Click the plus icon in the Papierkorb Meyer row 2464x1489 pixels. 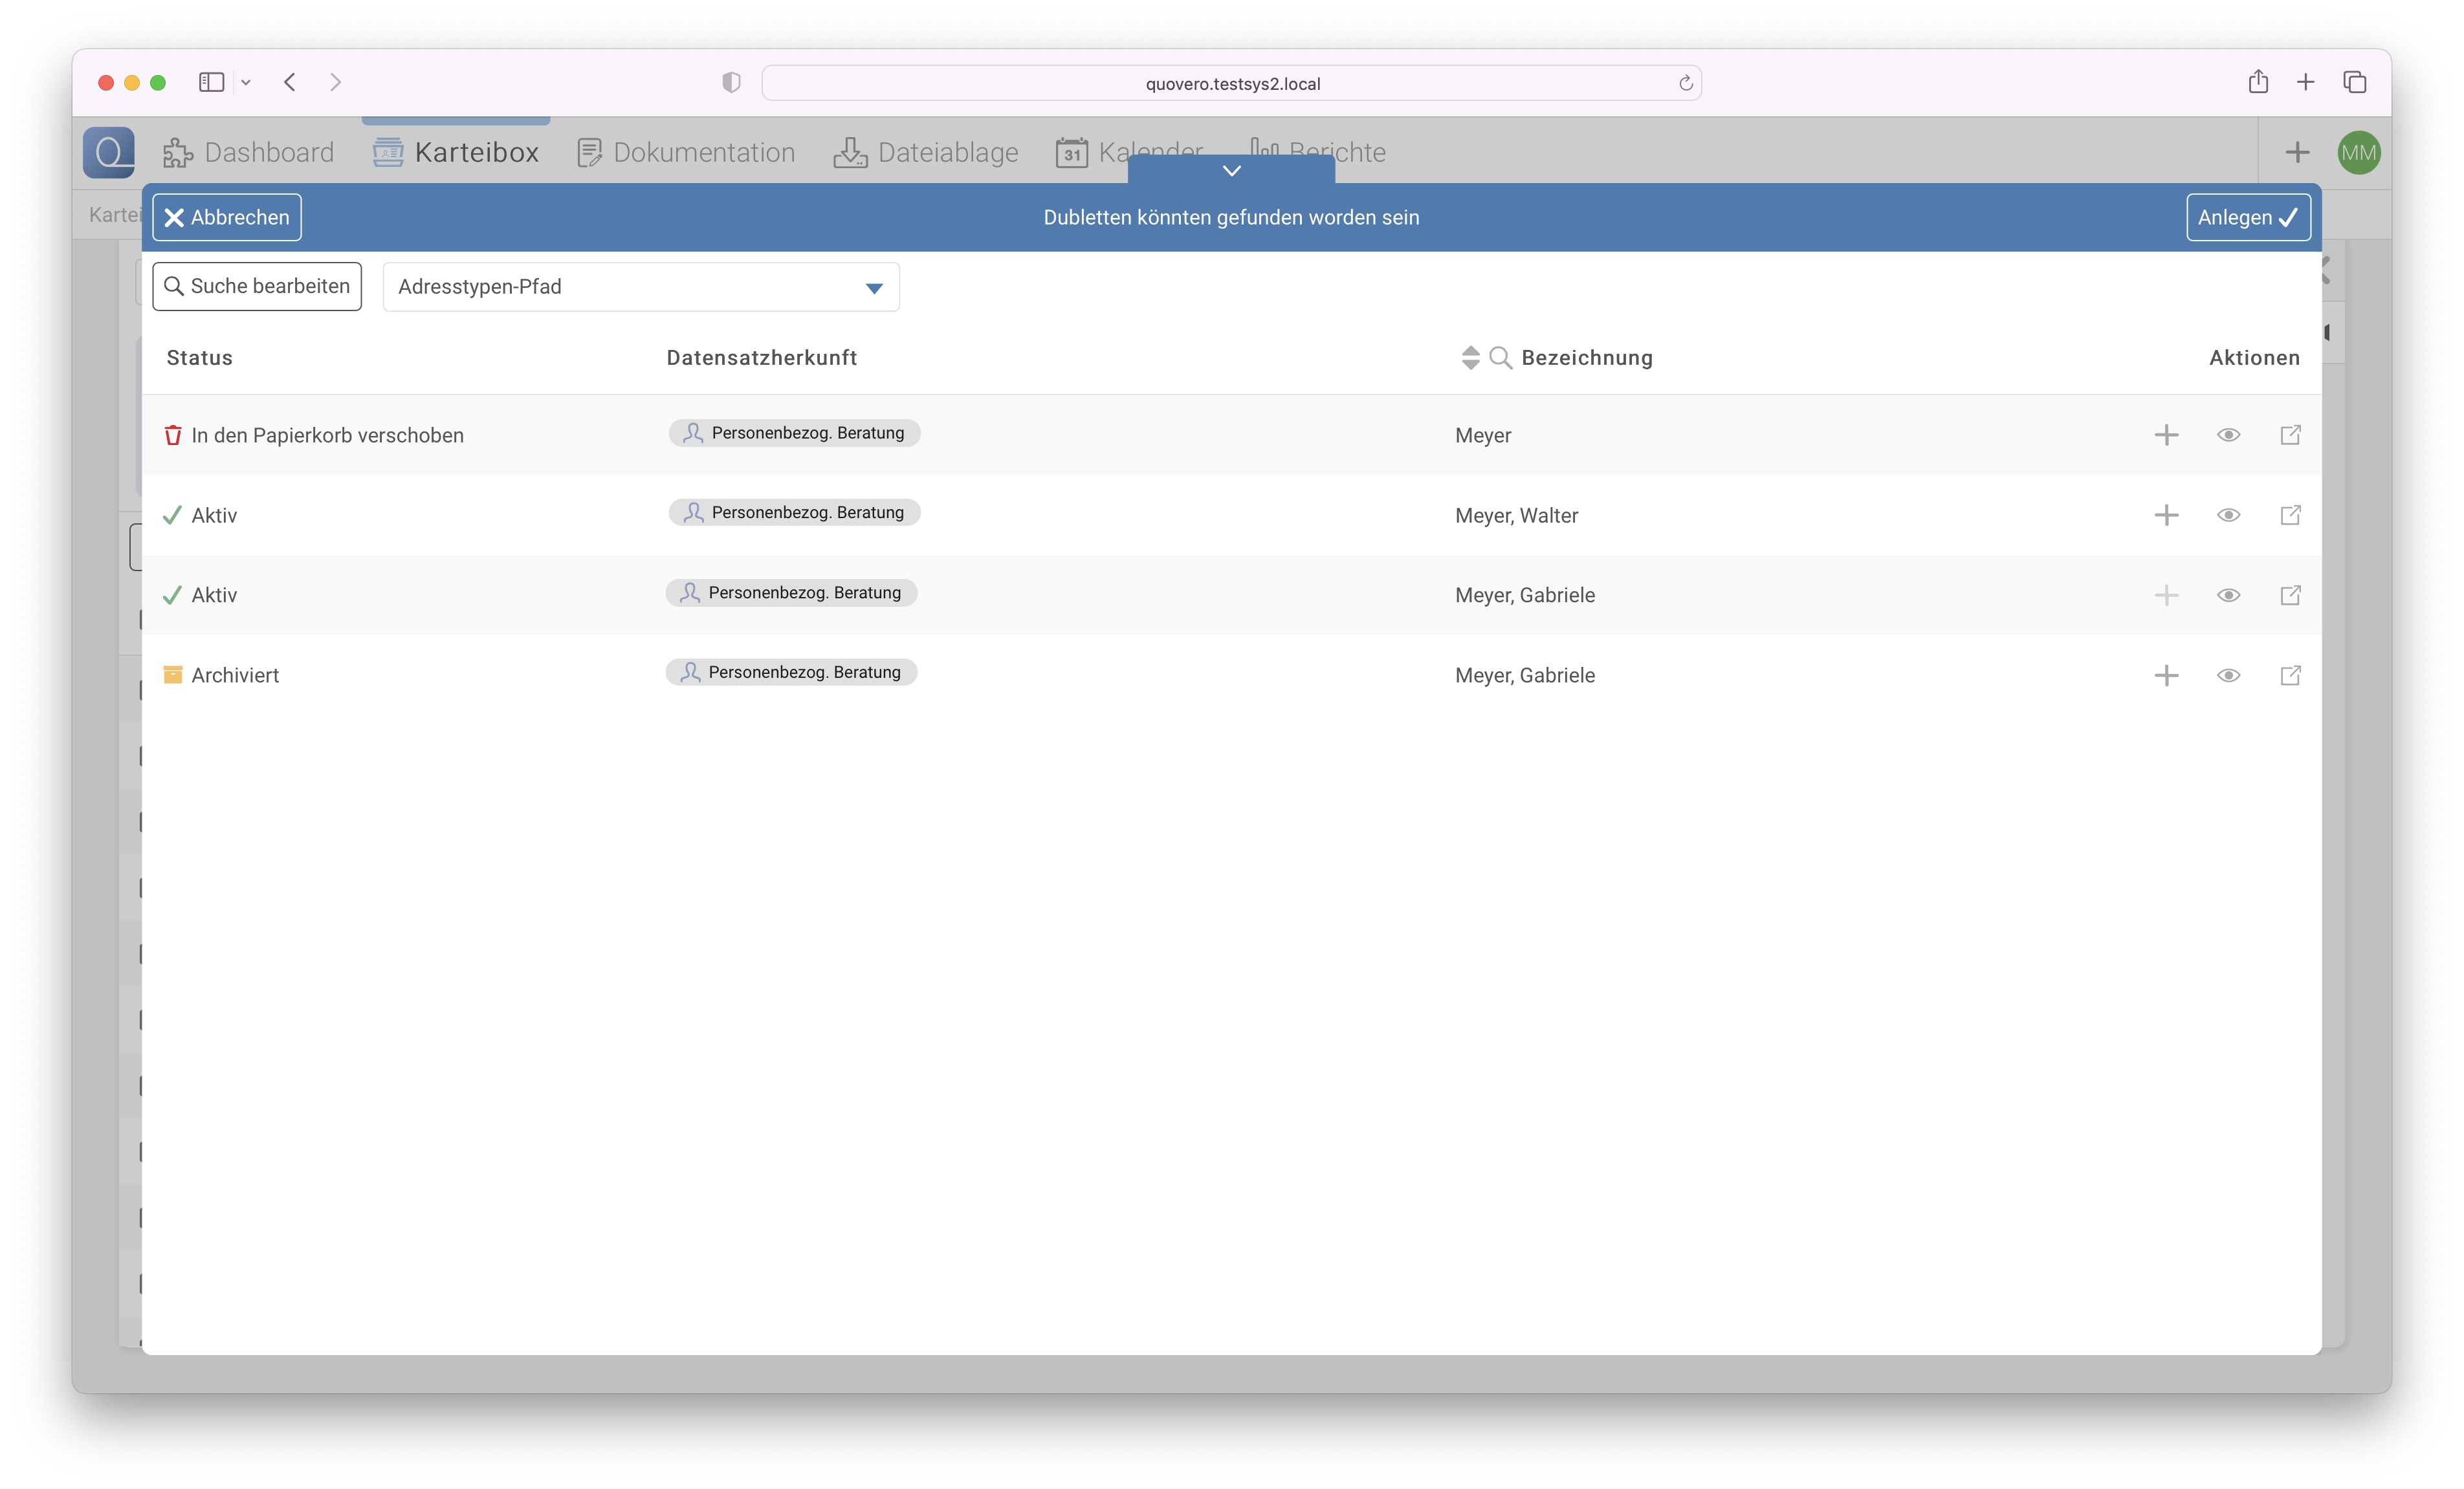pyautogui.click(x=2166, y=435)
